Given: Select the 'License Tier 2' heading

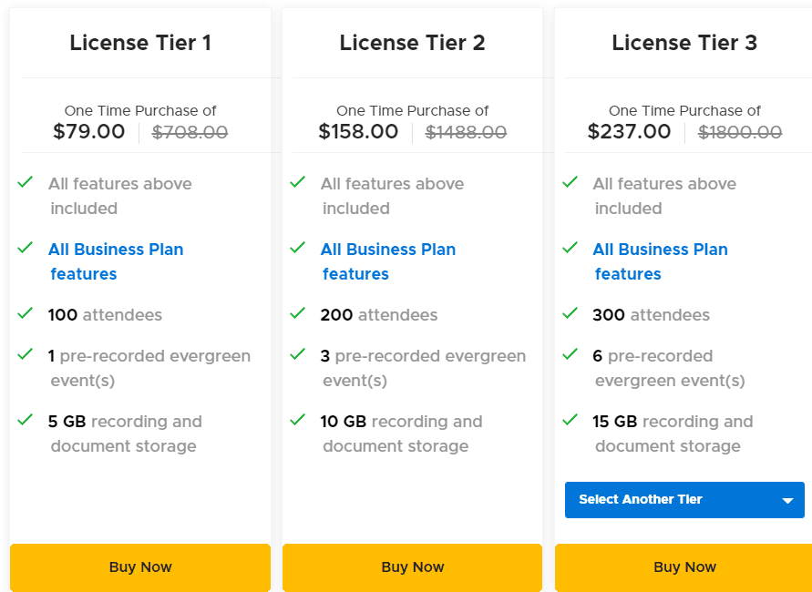Looking at the screenshot, I should click(412, 42).
